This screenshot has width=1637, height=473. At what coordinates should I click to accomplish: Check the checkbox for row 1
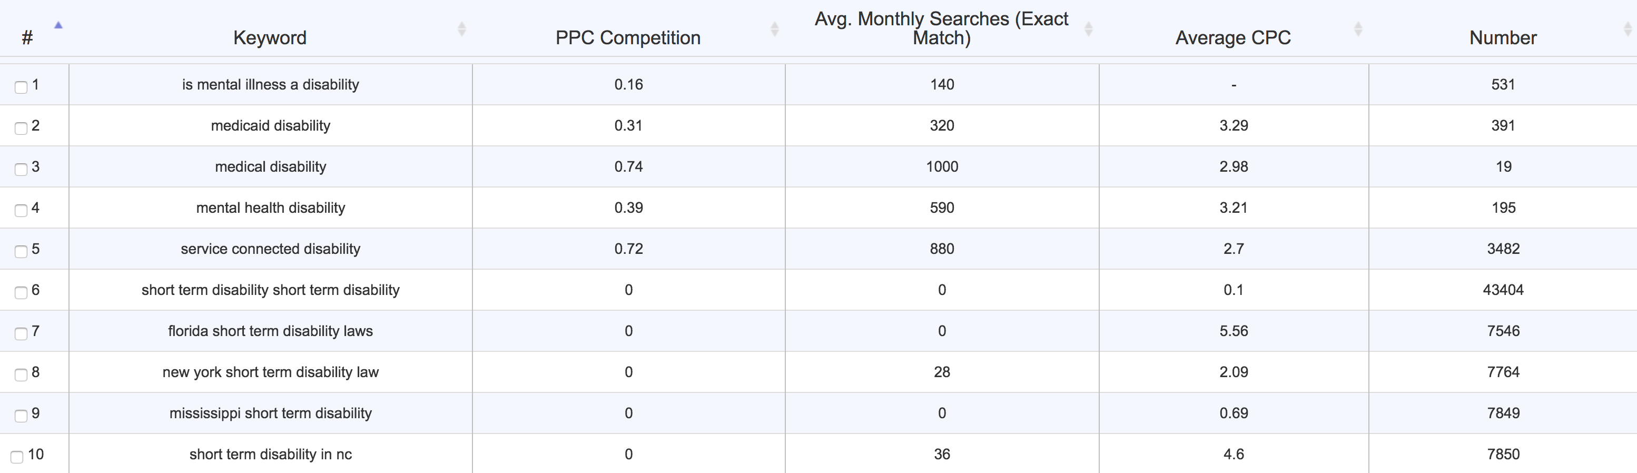pyautogui.click(x=21, y=87)
